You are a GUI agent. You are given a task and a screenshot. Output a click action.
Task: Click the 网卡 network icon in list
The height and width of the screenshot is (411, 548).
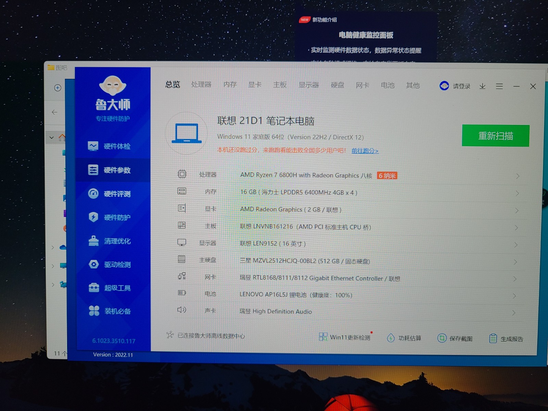[x=182, y=276]
